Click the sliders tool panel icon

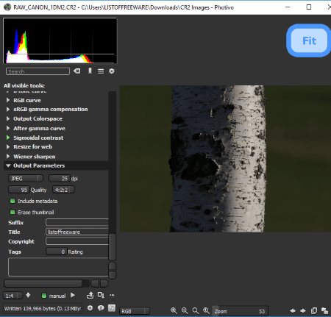pos(112,308)
